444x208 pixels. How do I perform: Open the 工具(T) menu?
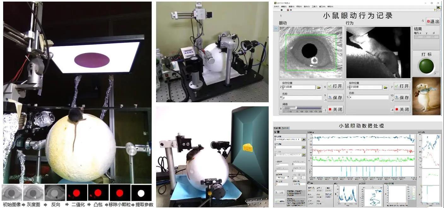tap(314, 6)
